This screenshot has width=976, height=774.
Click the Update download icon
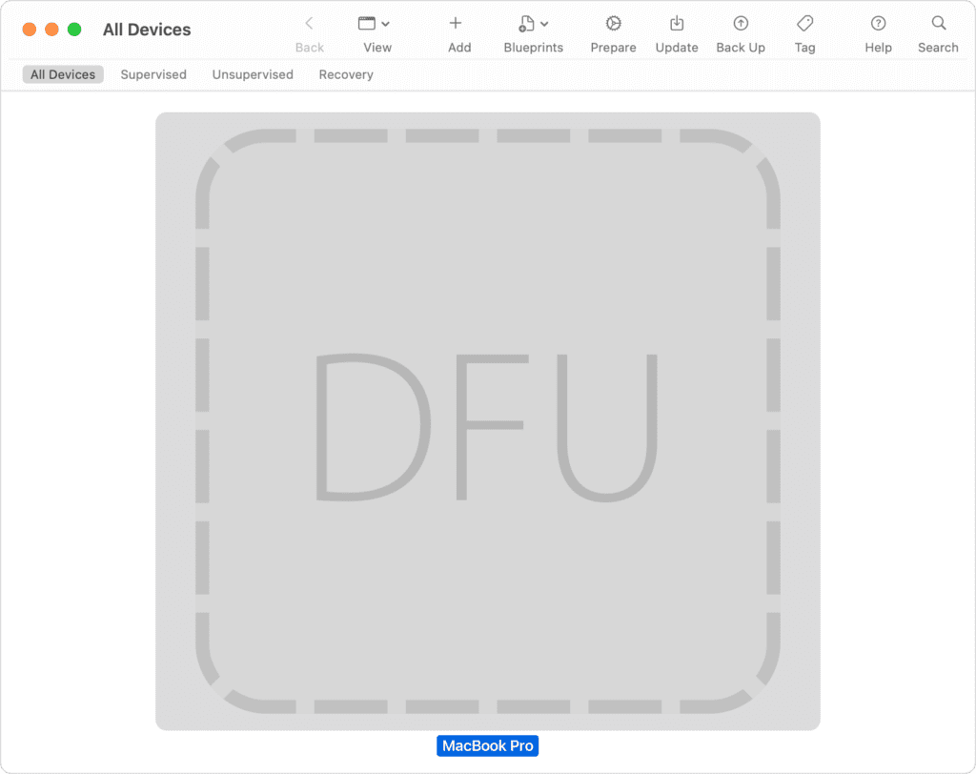click(677, 24)
